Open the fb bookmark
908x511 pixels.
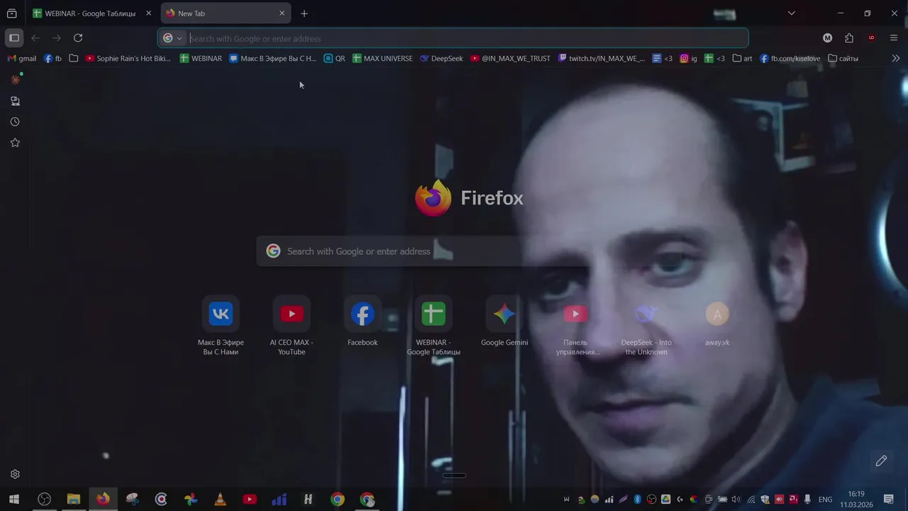52,59
